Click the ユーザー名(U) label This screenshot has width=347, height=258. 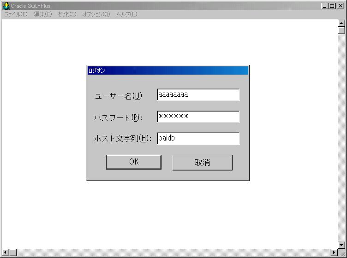coord(119,96)
